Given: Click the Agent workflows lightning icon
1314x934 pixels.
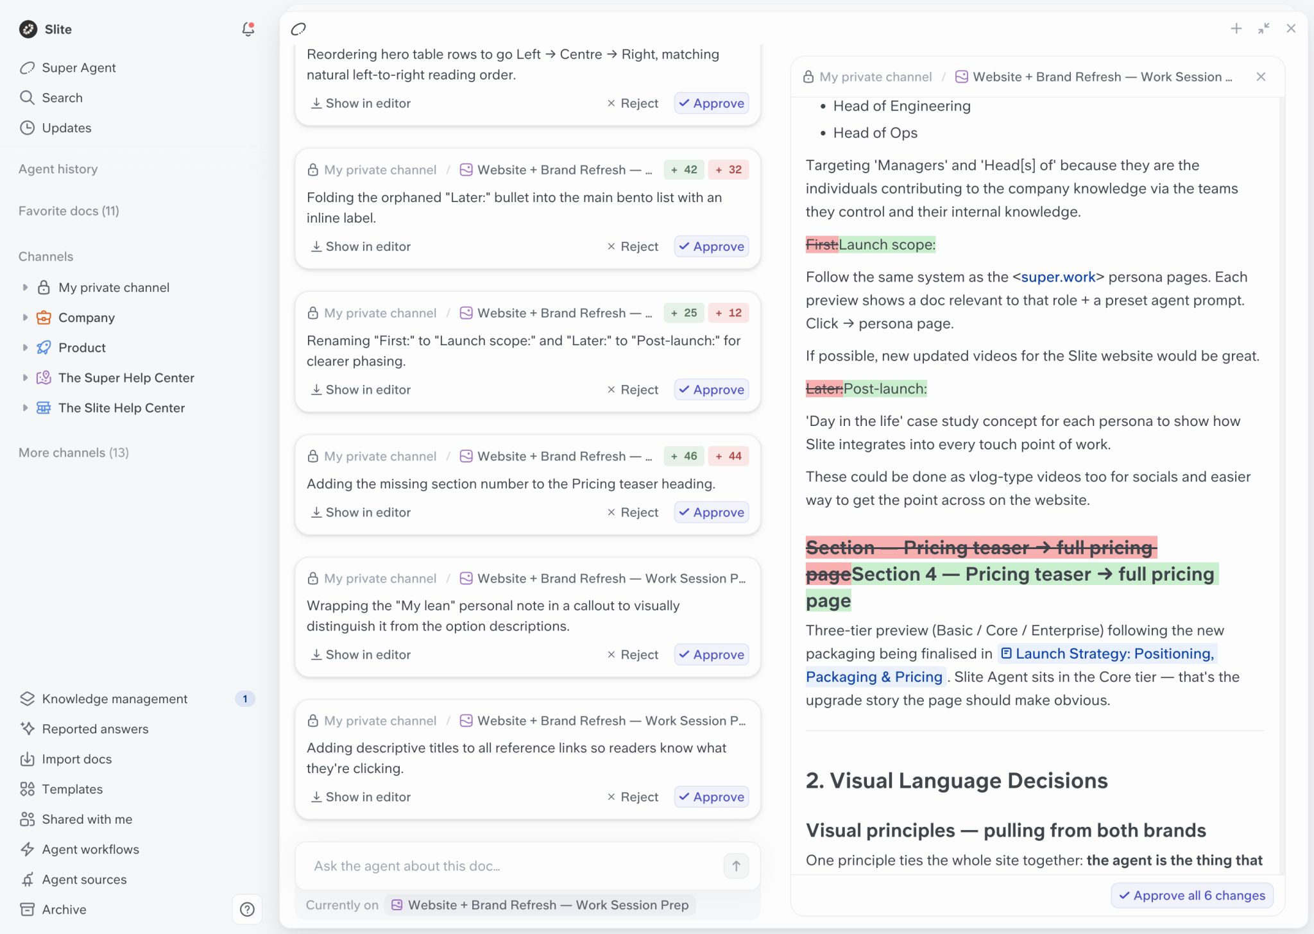Looking at the screenshot, I should (27, 849).
